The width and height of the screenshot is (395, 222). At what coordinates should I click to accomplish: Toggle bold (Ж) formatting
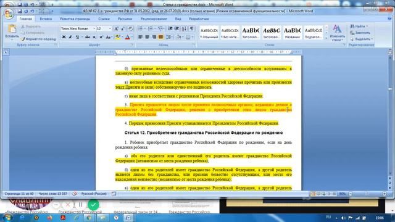pyautogui.click(x=64, y=37)
